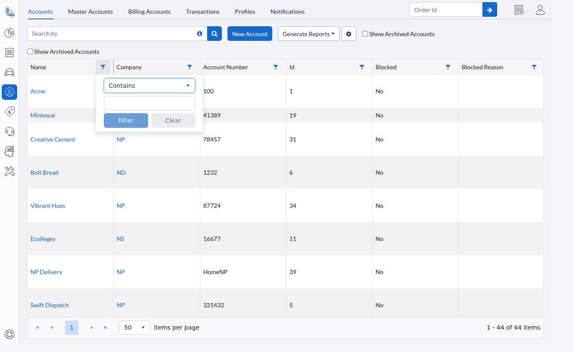Image resolution: width=573 pixels, height=352 pixels.
Task: Open the lifebuoy help icon
Action: tap(9, 334)
